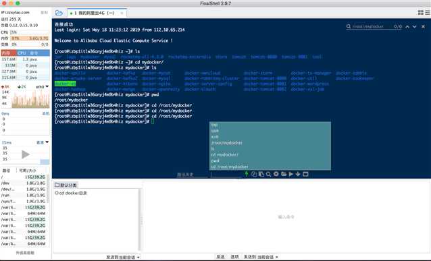The height and width of the screenshot is (261, 431).
Task: Select 'cd mydocker/' from history popup
Action: (270, 155)
